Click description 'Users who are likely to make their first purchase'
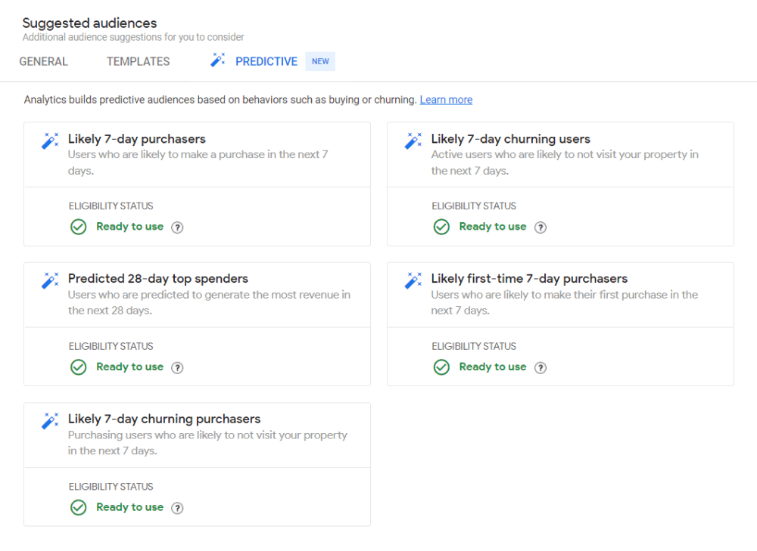 tap(565, 302)
